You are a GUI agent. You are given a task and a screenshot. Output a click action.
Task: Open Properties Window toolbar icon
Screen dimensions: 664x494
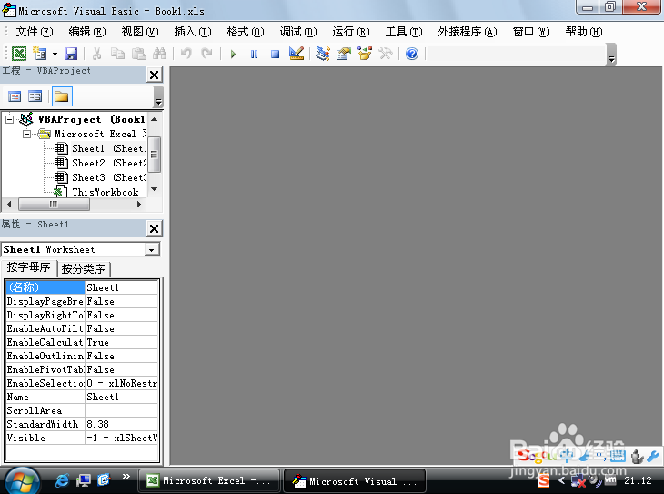344,54
